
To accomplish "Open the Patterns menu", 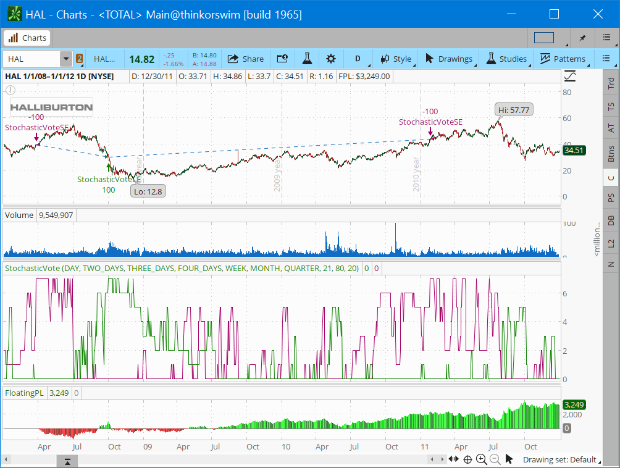I will tap(563, 59).
